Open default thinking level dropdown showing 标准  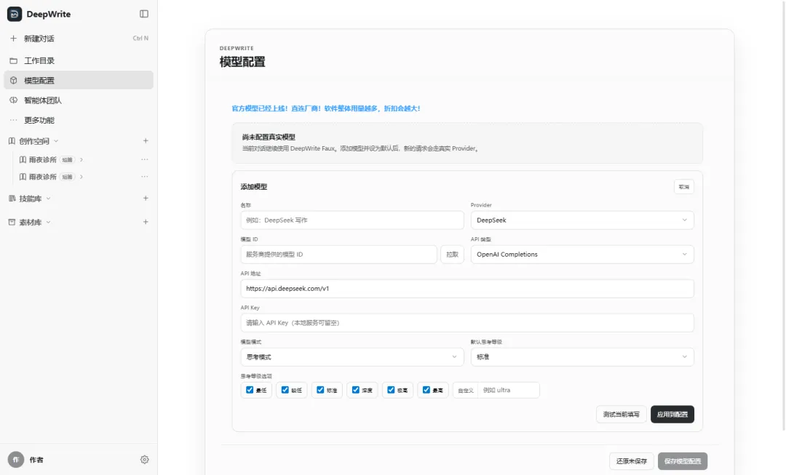point(582,356)
